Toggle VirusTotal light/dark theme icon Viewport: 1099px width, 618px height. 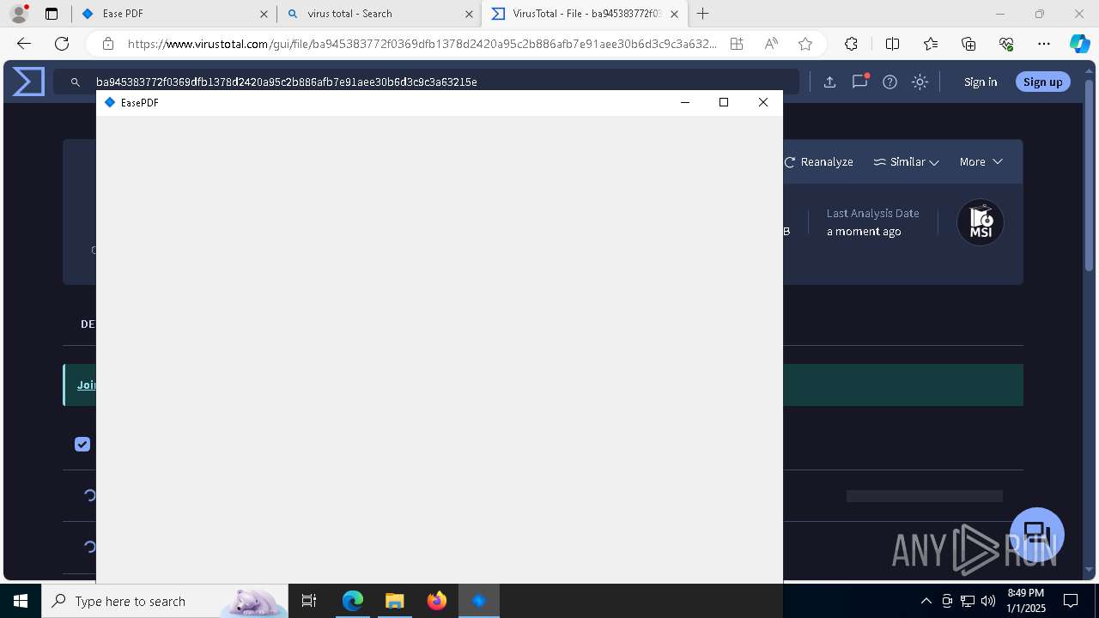click(x=920, y=82)
